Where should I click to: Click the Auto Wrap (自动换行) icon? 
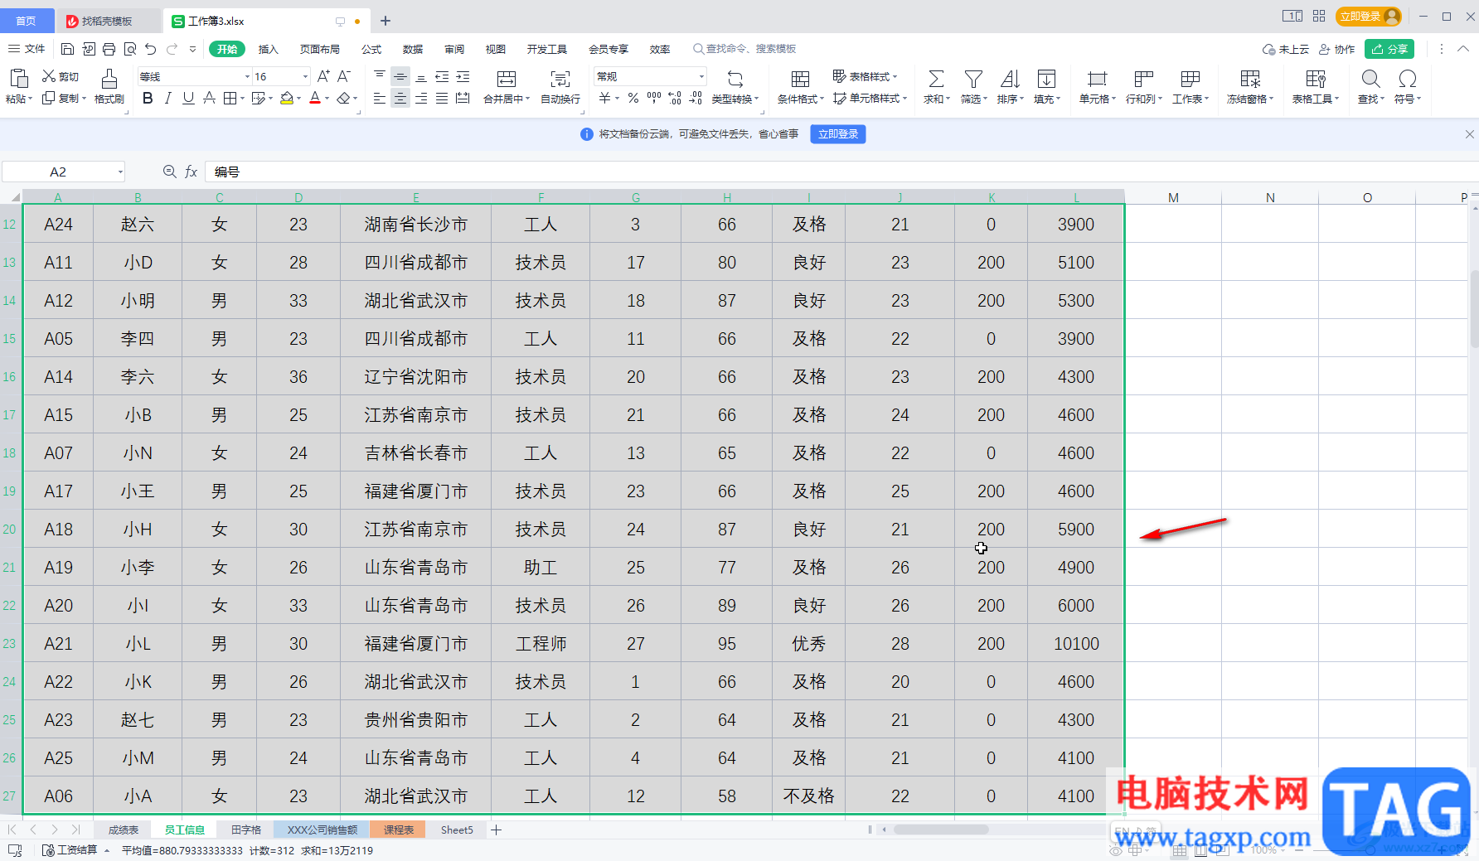click(560, 86)
